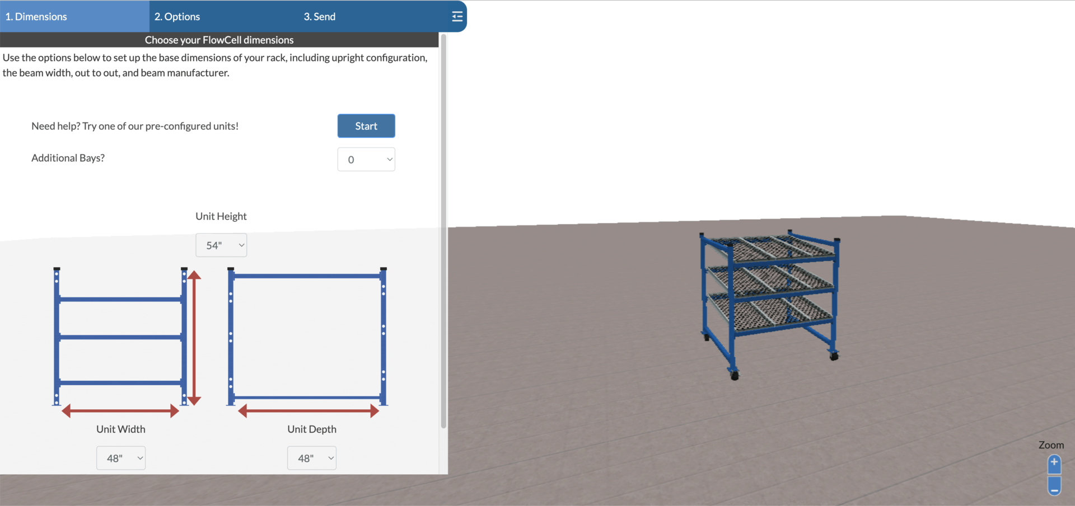Select the Unit Width rack diagram
1075x506 pixels.
(x=120, y=335)
